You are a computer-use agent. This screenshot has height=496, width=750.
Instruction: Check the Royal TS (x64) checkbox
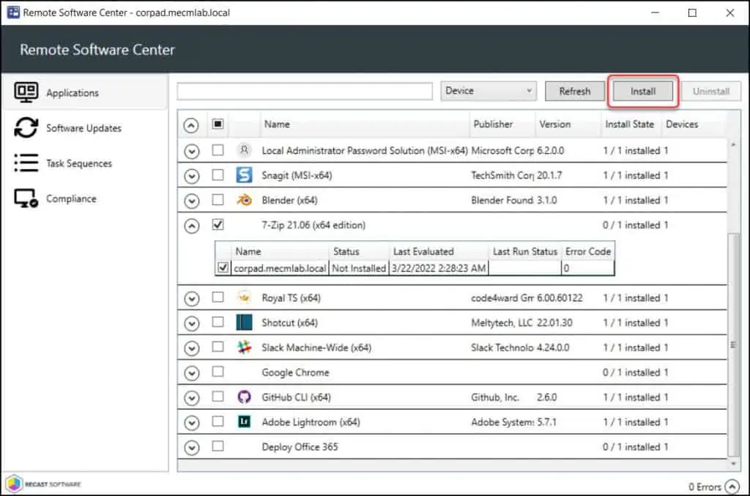(218, 297)
